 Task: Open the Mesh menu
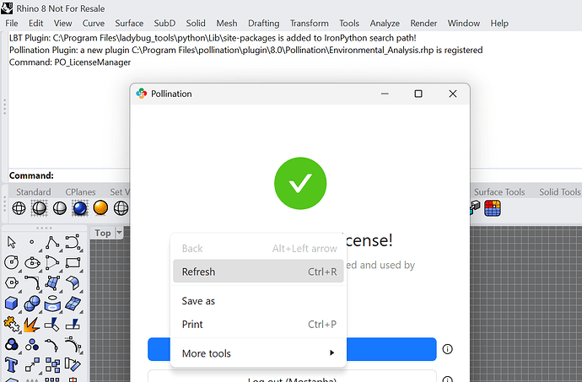coord(227,24)
